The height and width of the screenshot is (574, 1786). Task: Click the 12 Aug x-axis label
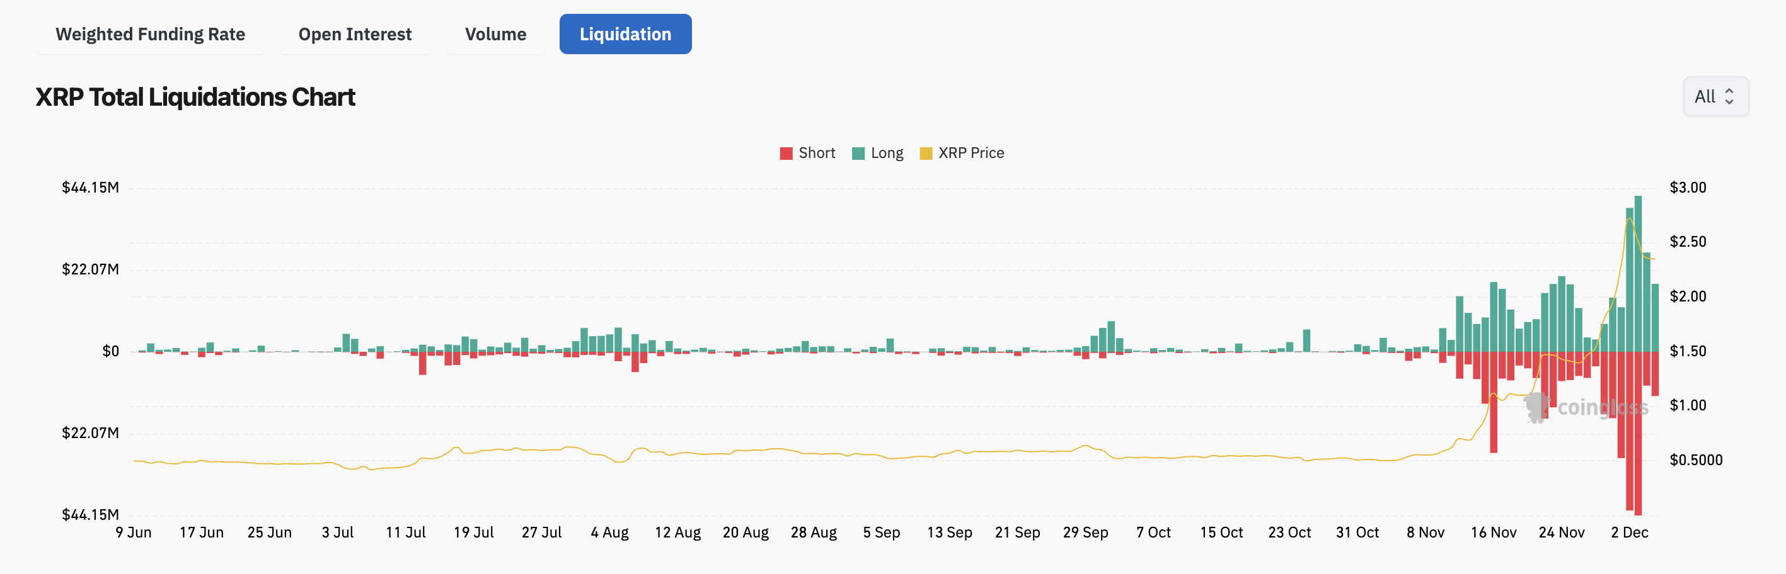[677, 532]
